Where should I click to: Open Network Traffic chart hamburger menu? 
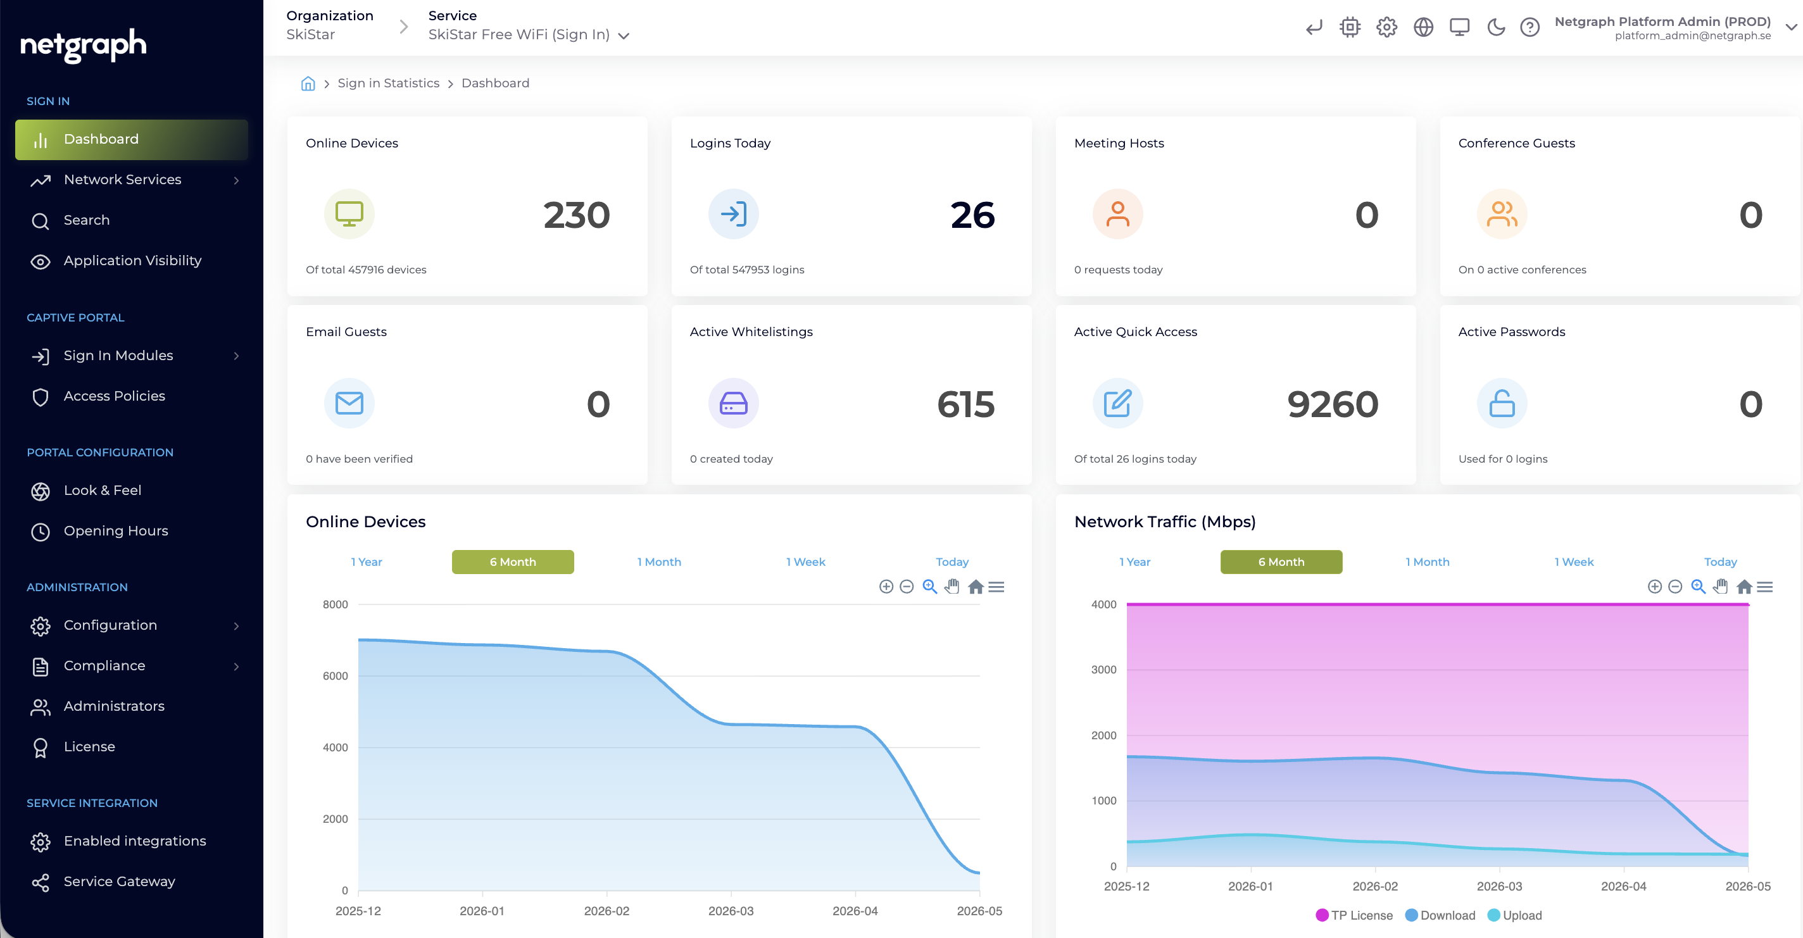click(x=1764, y=587)
